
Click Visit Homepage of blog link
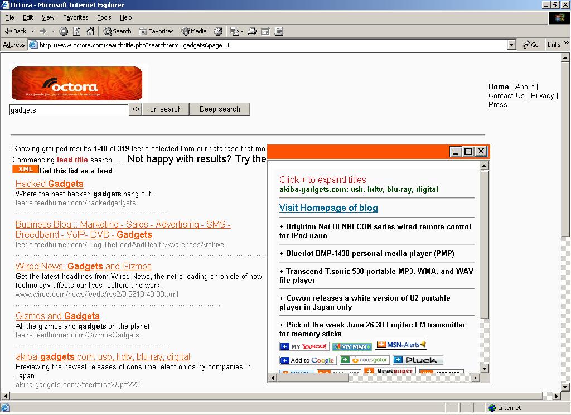328,207
